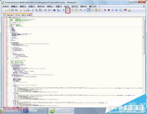
Task: Open the user-defined language dialog icon
Action: (x=92, y=10)
